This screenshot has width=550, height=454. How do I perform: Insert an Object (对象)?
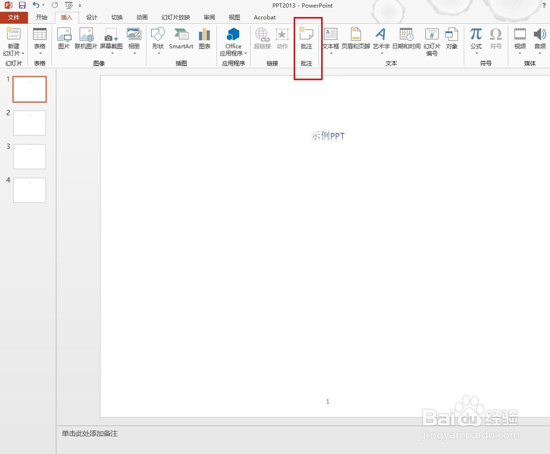click(x=452, y=34)
